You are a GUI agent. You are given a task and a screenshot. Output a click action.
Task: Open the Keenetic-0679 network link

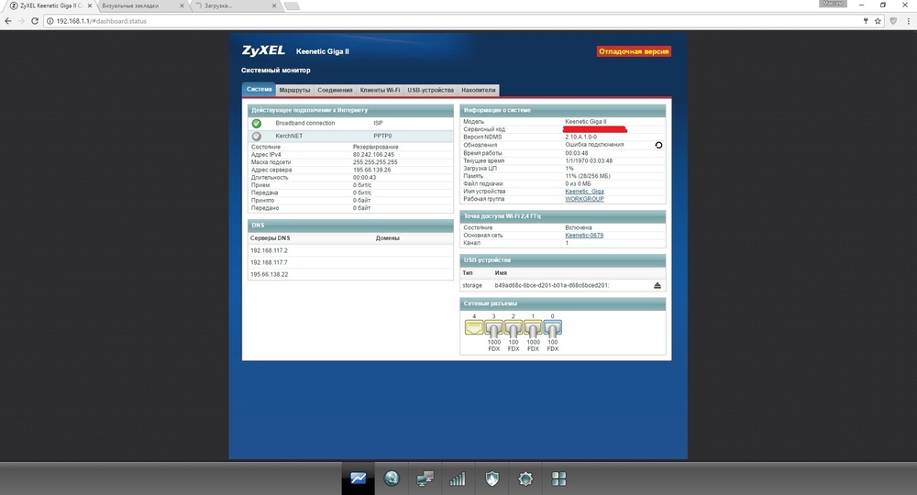(584, 236)
